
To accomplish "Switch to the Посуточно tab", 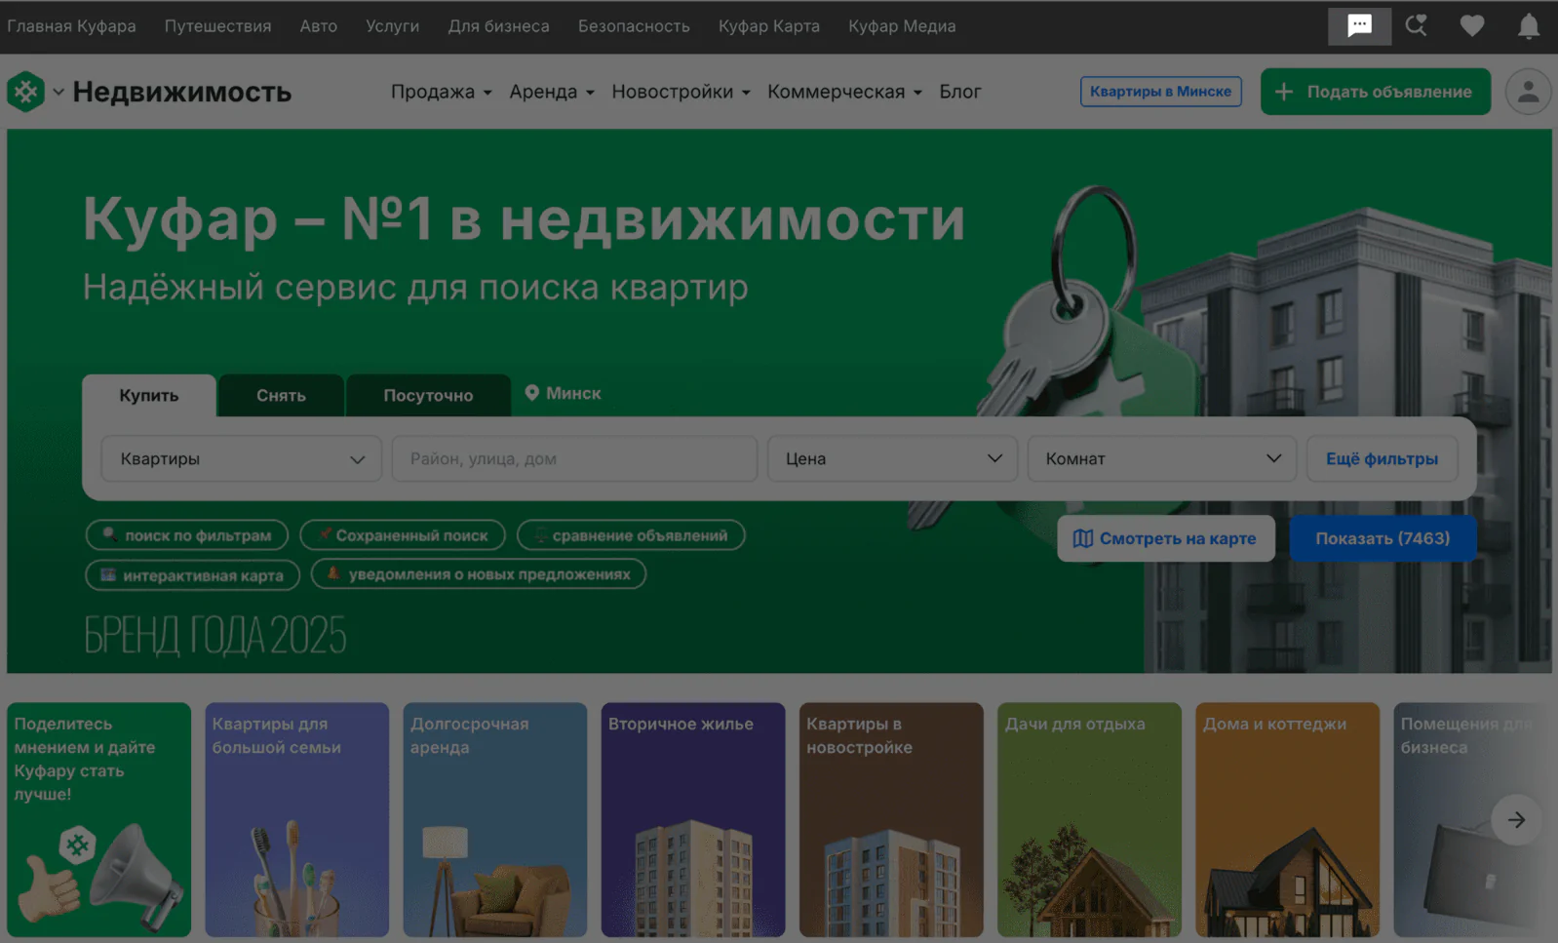I will pos(428,395).
